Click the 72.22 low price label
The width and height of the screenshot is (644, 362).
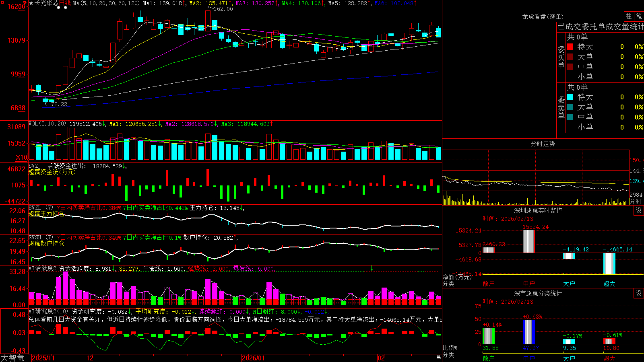pyautogui.click(x=60, y=104)
